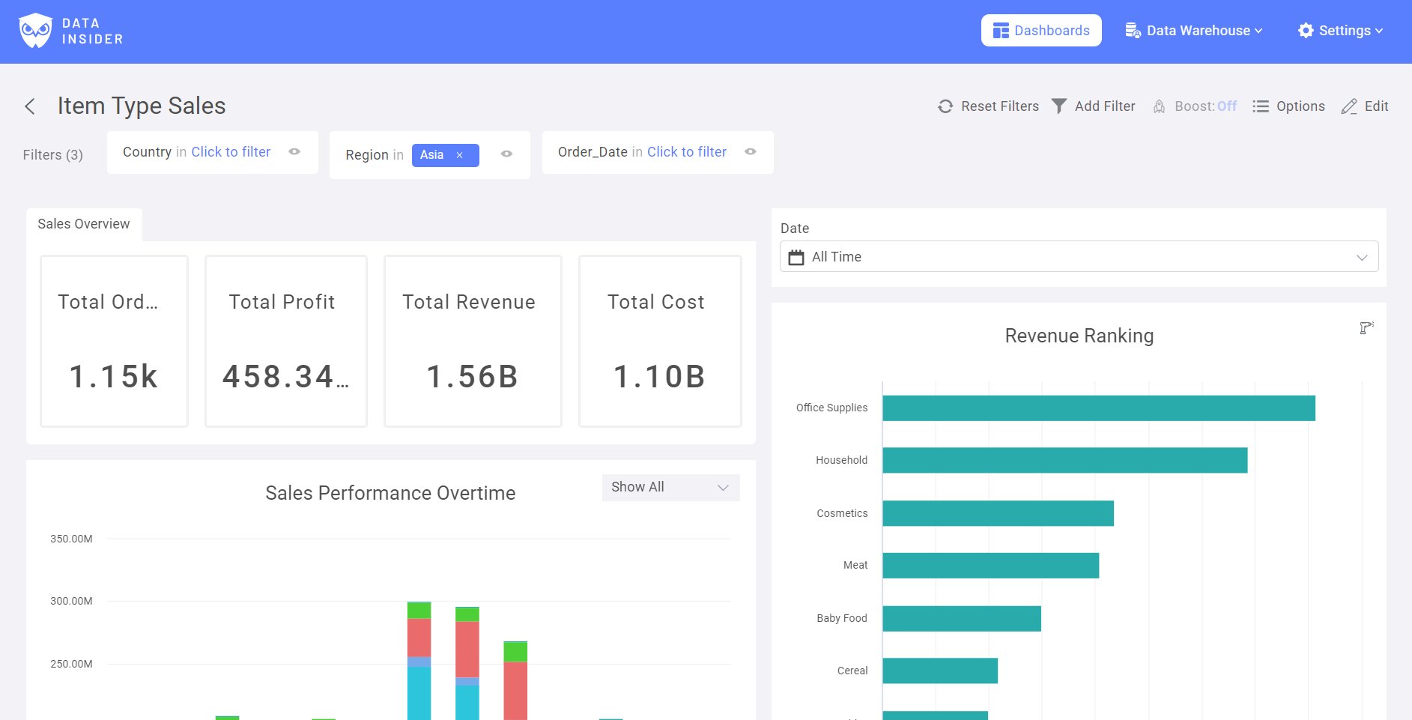Click 'Click to filter' for Country

tap(231, 152)
